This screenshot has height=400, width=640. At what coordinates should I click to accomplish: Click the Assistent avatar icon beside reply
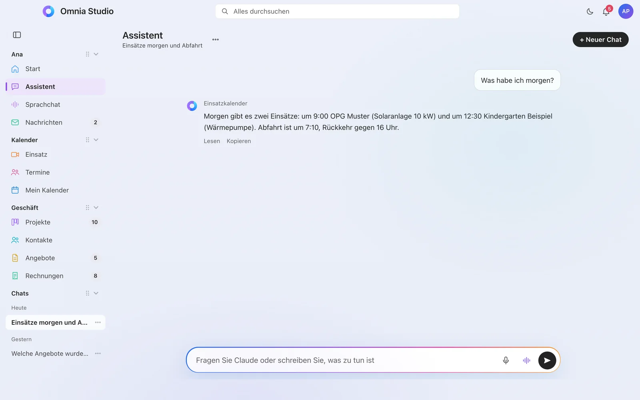[192, 106]
